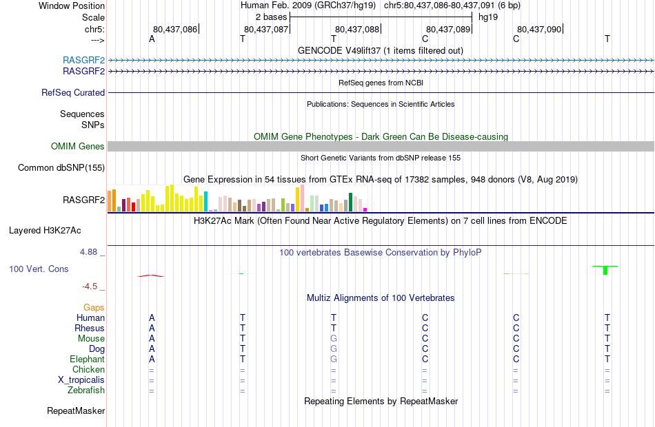Open the 'H3K27Ac Mark' ENCODE track title
The height and width of the screenshot is (427, 655).
[x=381, y=221]
